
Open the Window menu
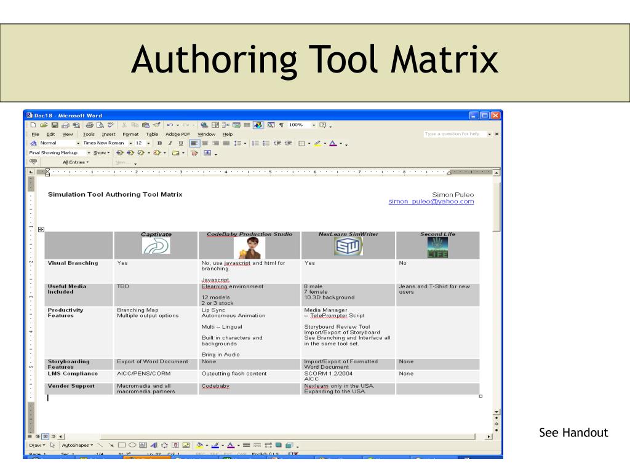(x=207, y=135)
